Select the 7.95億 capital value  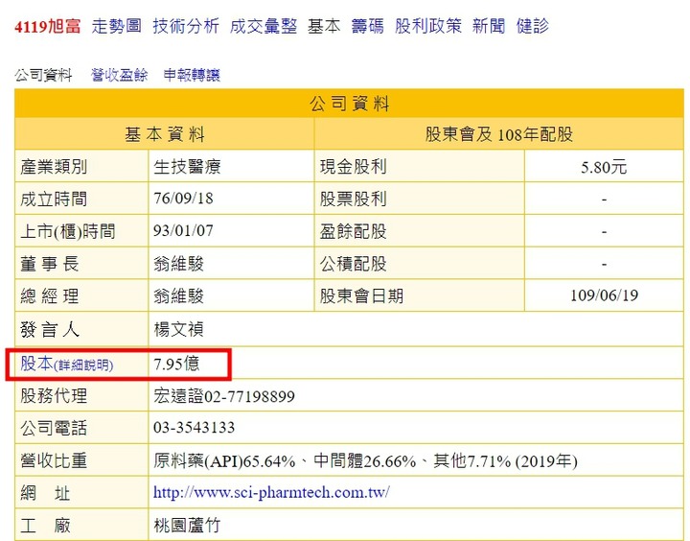[176, 364]
